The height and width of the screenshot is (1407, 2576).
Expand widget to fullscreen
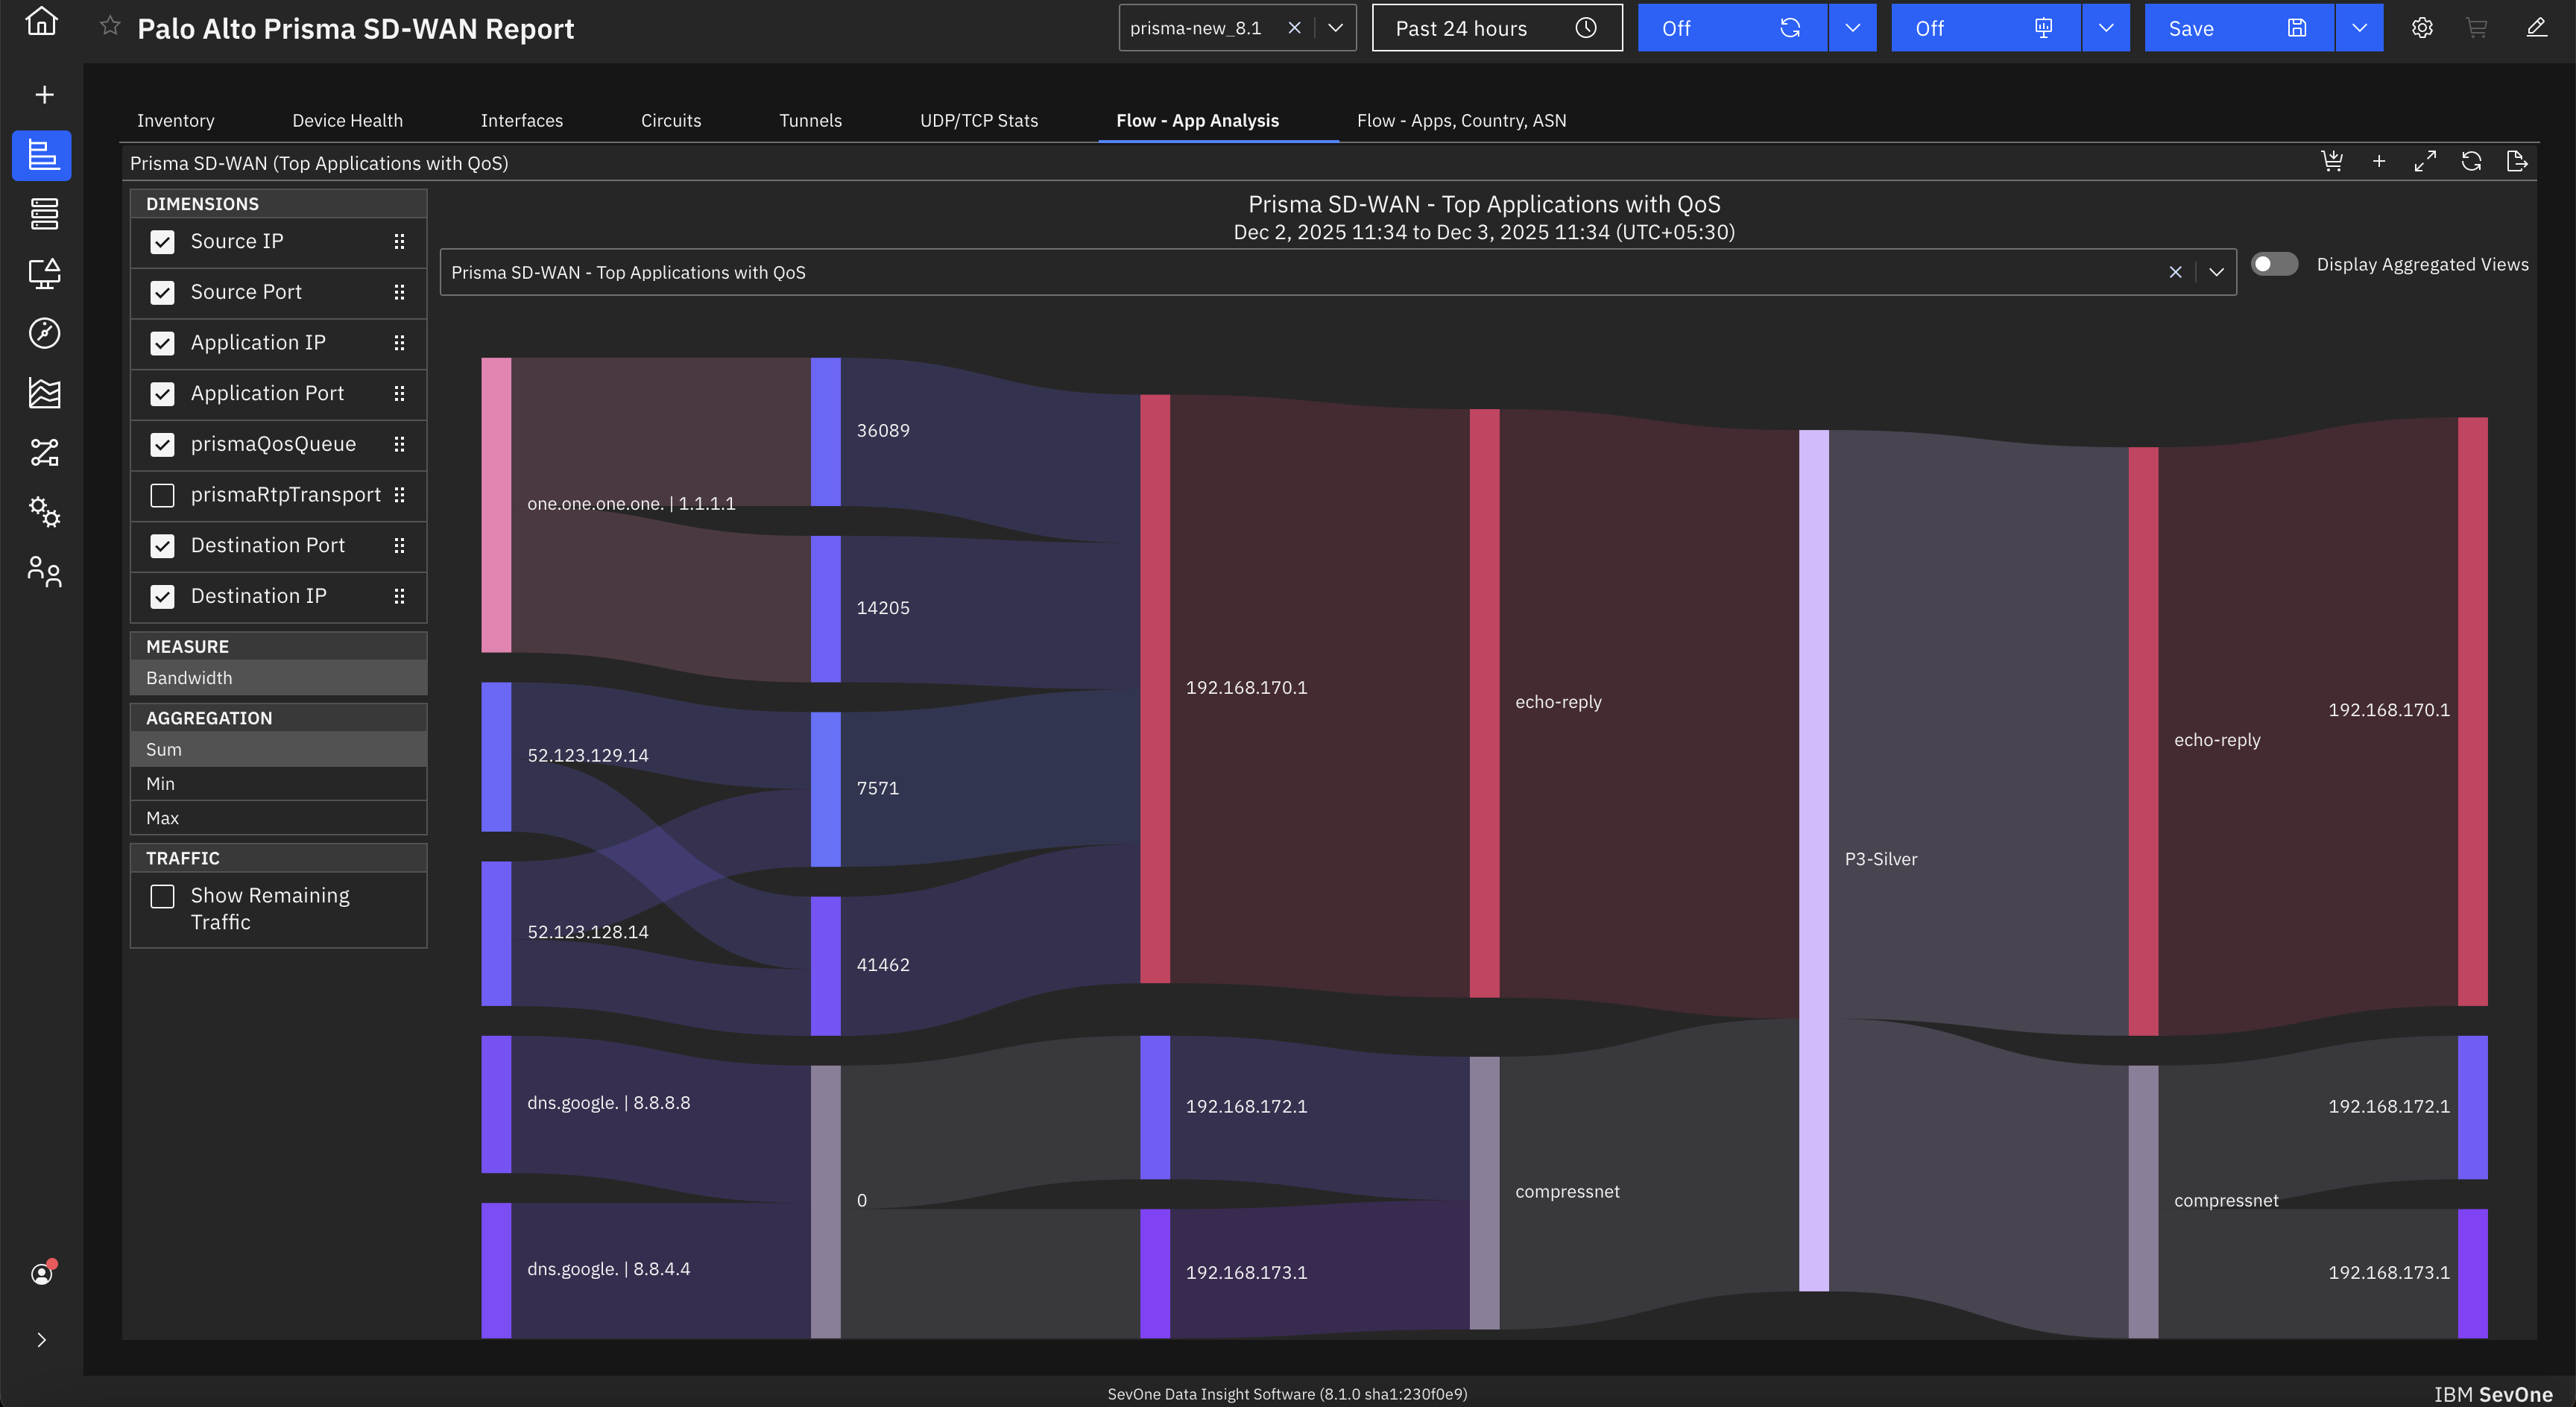[x=2425, y=162]
